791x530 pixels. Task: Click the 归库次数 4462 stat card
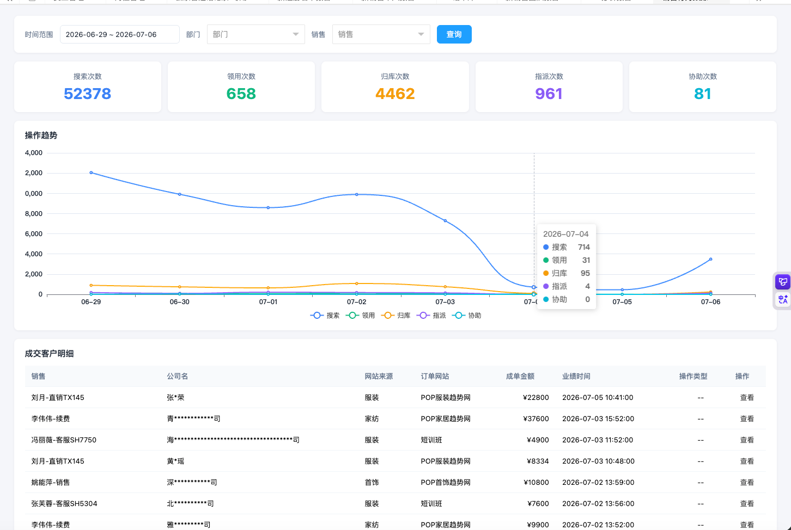click(x=395, y=87)
